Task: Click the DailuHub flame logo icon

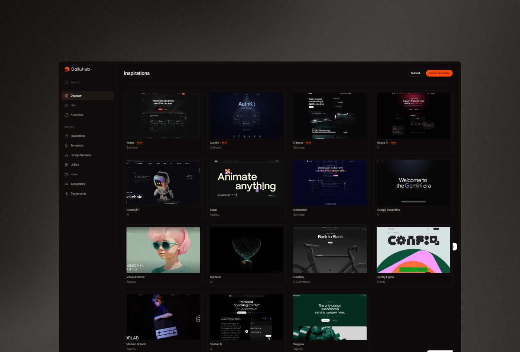Action: coord(67,69)
